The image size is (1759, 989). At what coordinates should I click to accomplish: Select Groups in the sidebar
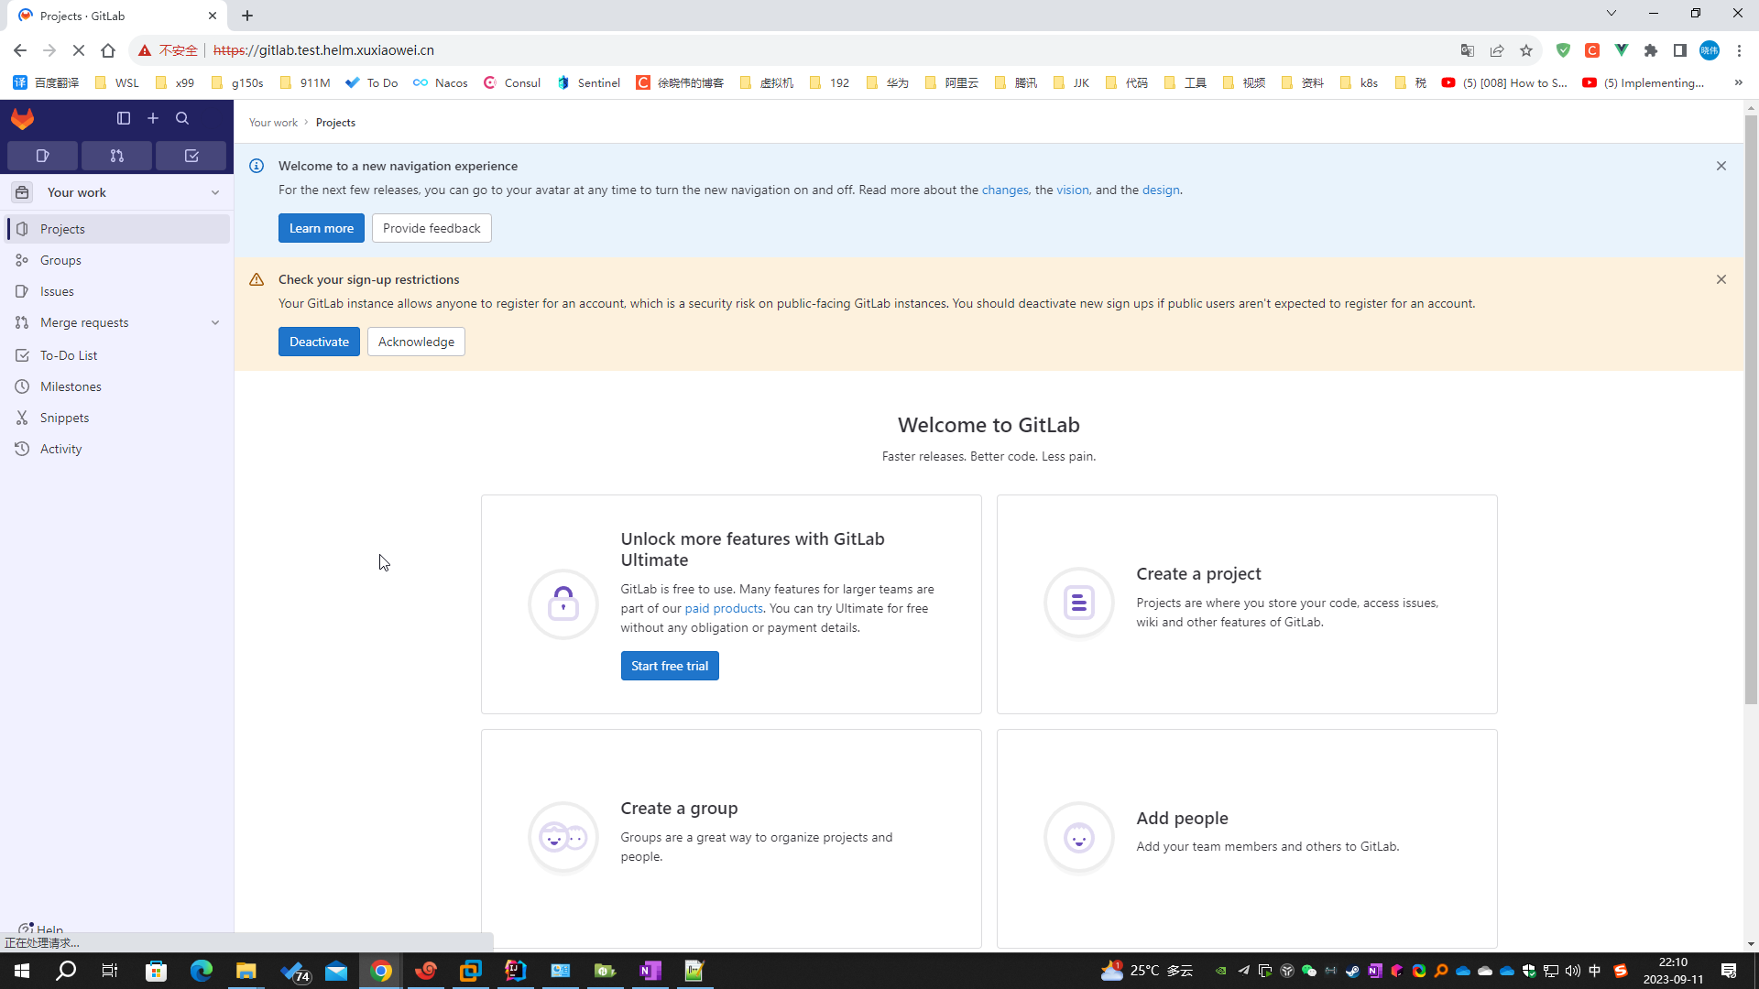tap(60, 260)
